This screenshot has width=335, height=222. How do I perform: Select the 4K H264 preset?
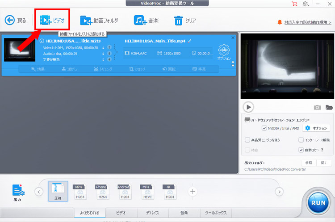[x=170, y=192]
